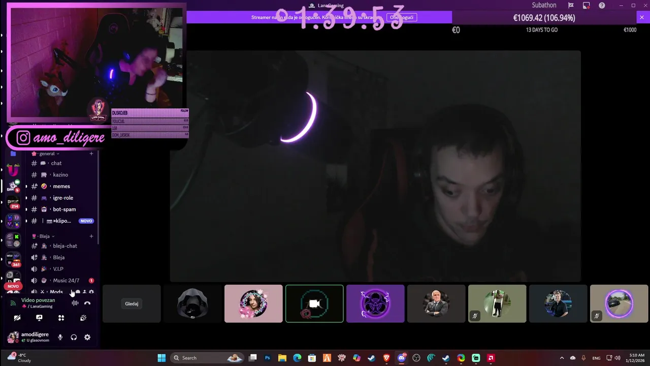Open the purple U server icon

(14, 170)
